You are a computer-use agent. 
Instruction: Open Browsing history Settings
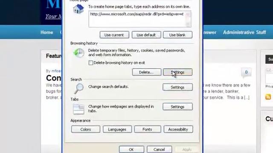point(177,72)
